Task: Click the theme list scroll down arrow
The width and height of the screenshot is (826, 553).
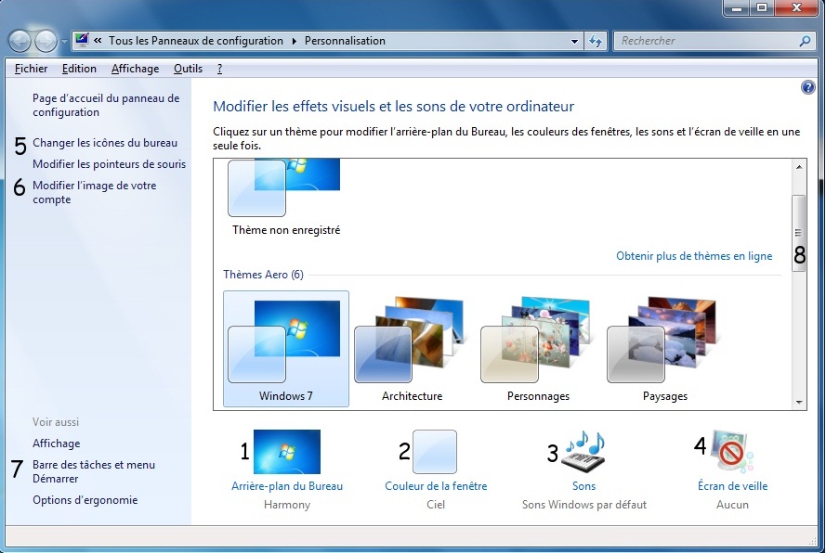Action: click(799, 403)
